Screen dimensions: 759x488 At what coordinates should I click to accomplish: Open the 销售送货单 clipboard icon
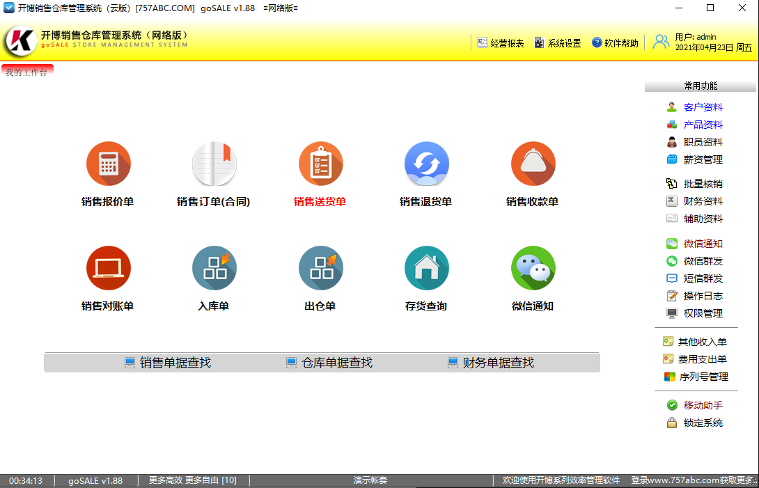click(x=321, y=164)
